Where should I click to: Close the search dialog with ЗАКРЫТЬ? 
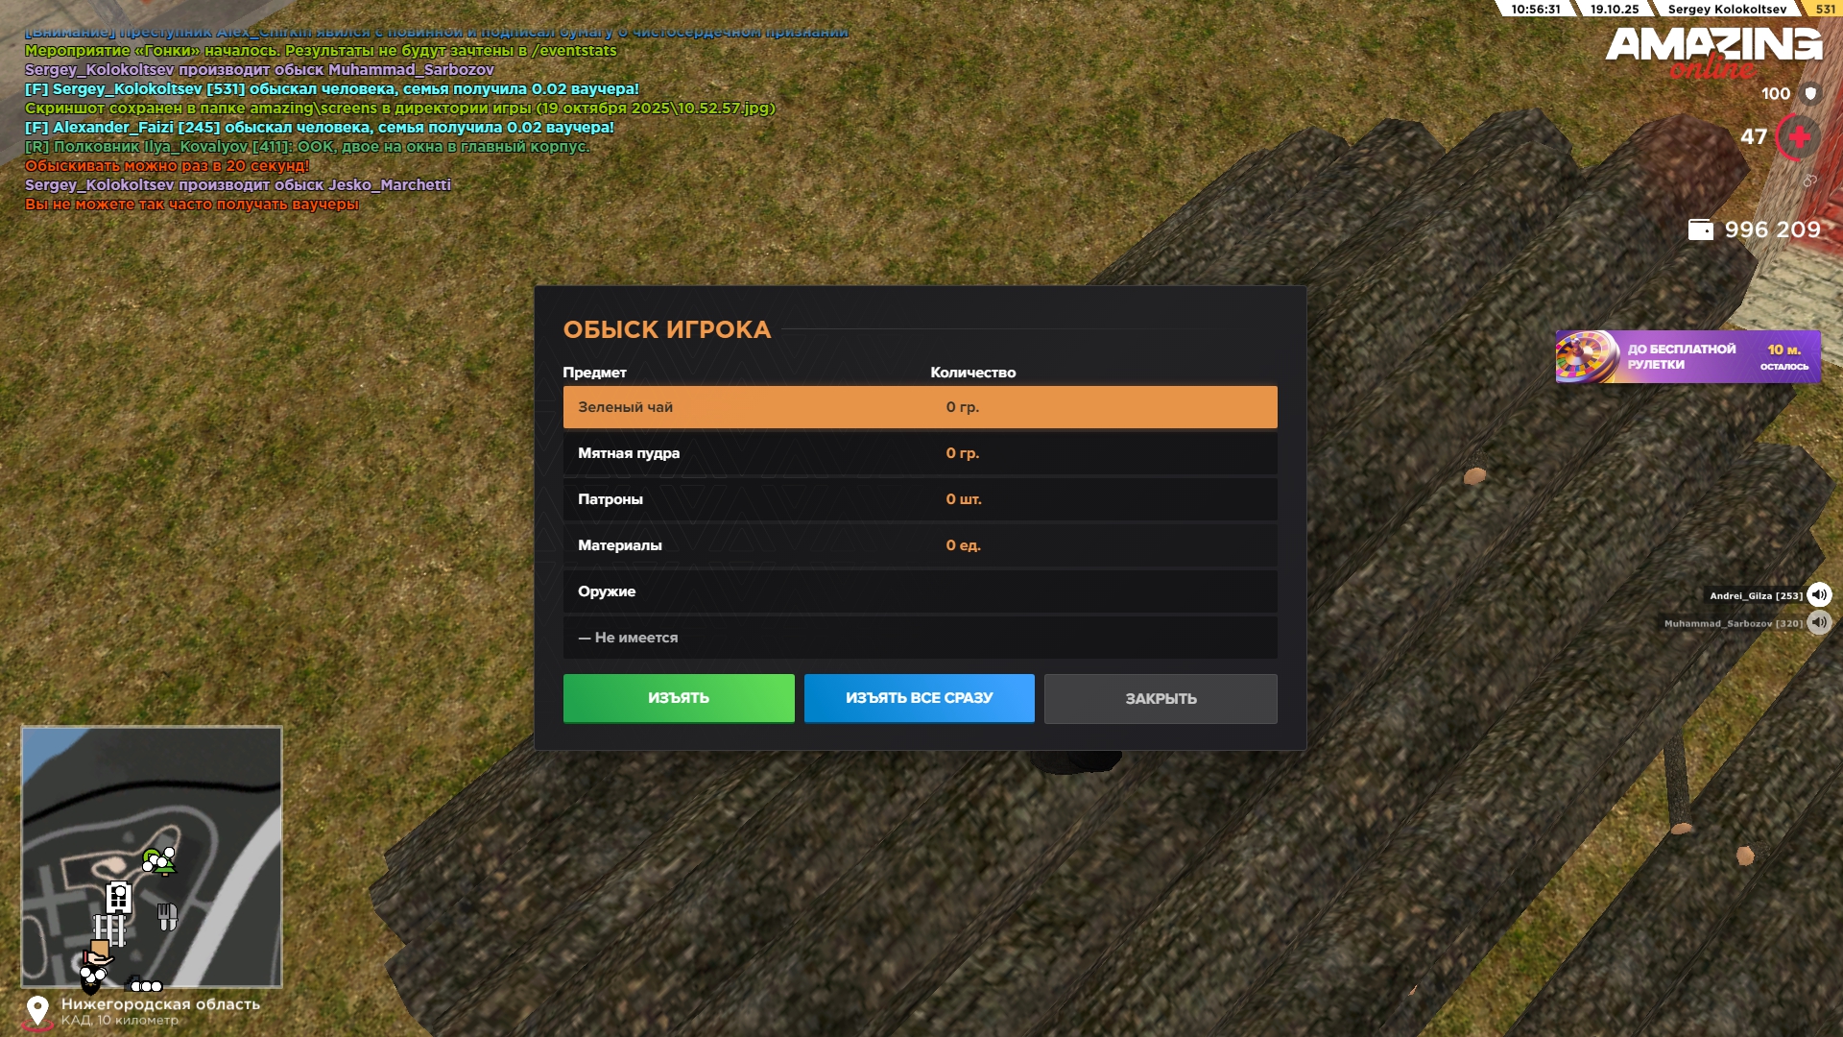click(x=1160, y=698)
